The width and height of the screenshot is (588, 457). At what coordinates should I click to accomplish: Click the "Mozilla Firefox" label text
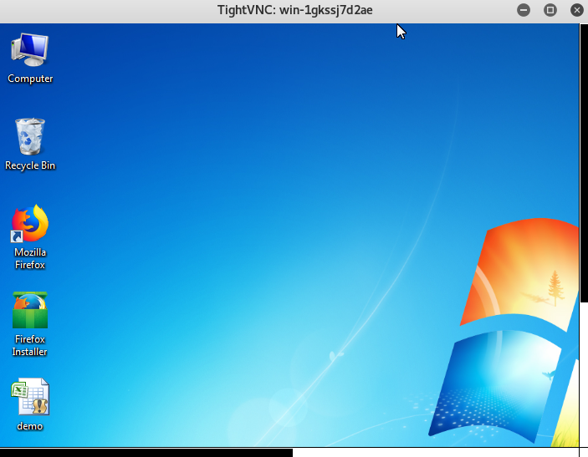click(x=30, y=258)
